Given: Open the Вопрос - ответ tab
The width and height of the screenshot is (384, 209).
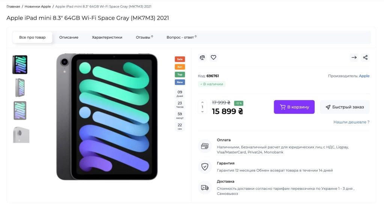Looking at the screenshot, I should point(181,37).
